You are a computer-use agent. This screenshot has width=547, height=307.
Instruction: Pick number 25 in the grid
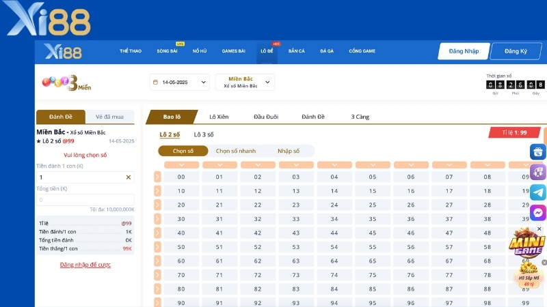pos(373,205)
